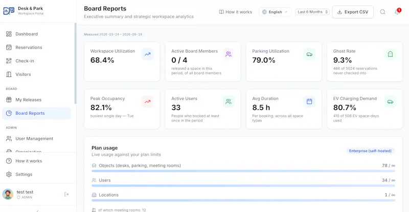Screen dimensions: 409x212
Task: Click the Desk & Park logo icon
Action: point(9,11)
